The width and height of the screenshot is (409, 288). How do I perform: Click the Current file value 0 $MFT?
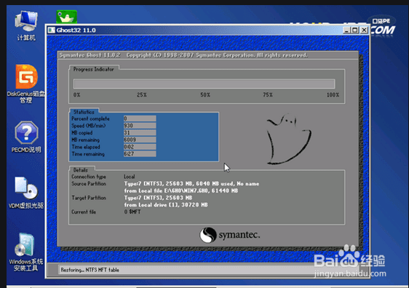click(x=132, y=212)
